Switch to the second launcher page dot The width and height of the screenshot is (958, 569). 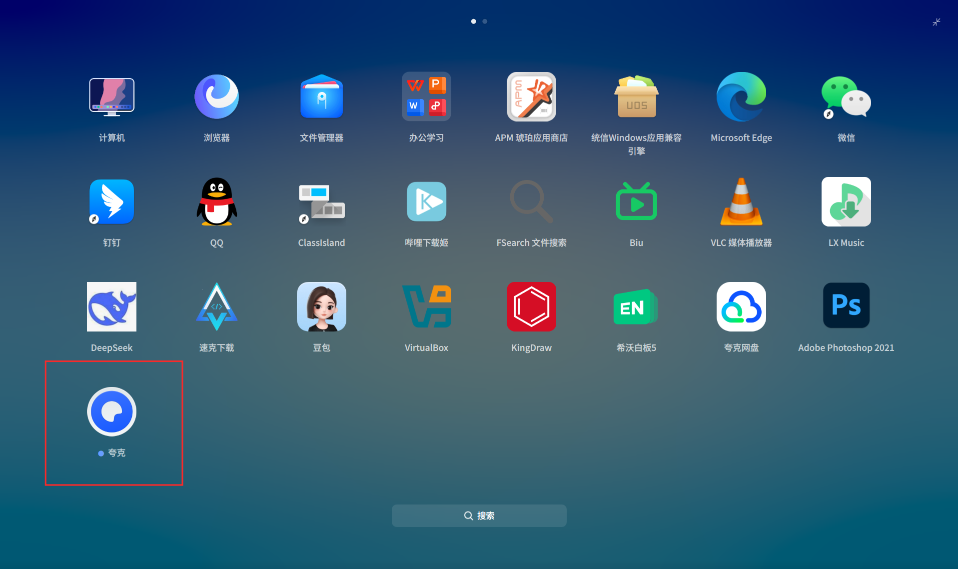point(485,21)
